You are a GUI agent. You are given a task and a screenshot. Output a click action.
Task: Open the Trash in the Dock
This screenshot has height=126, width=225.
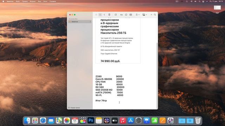pos(198,120)
